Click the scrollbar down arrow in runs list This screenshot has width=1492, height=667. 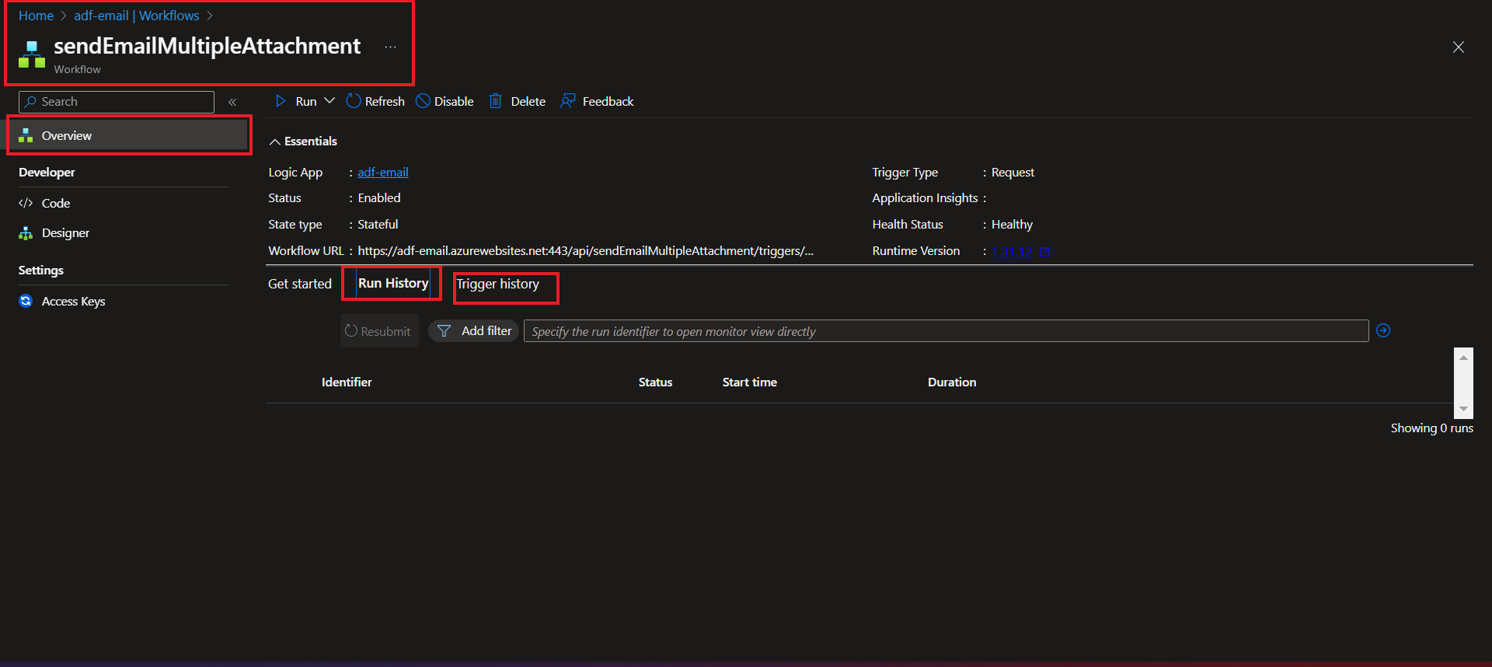[x=1463, y=409]
